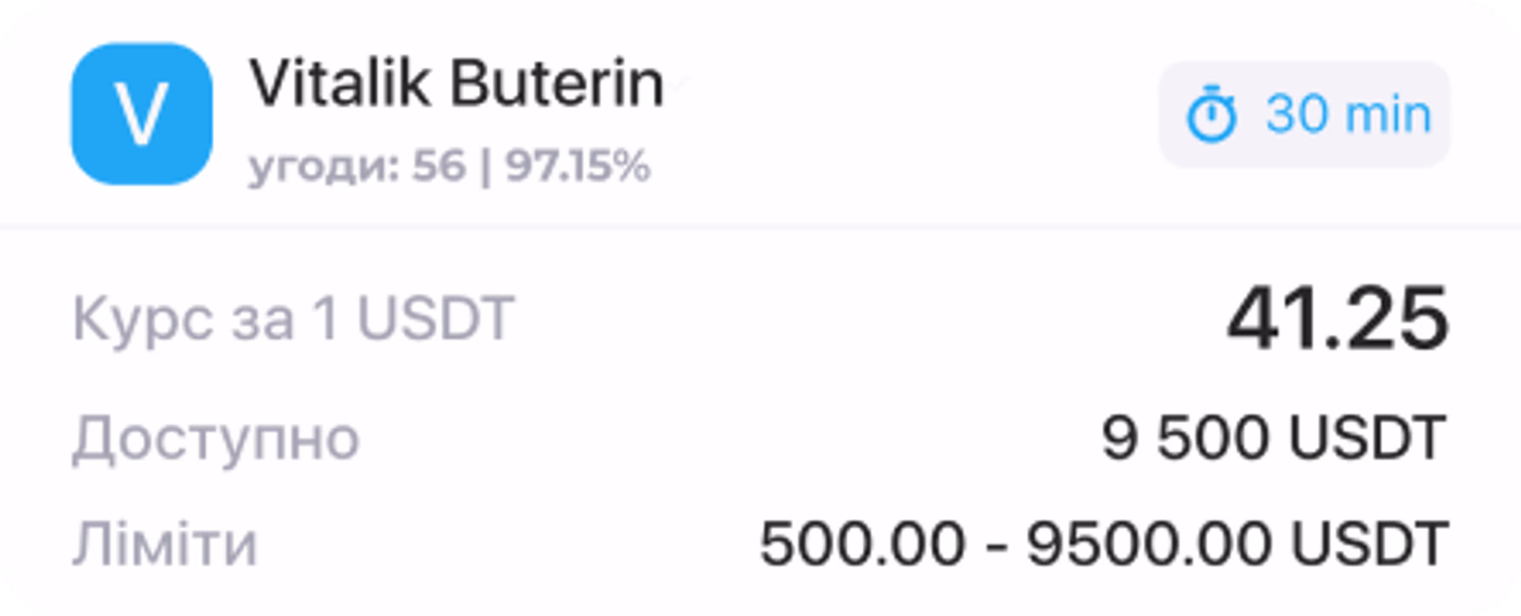Click the USDT unit next to 9 500
1521x616 pixels.
point(1368,437)
